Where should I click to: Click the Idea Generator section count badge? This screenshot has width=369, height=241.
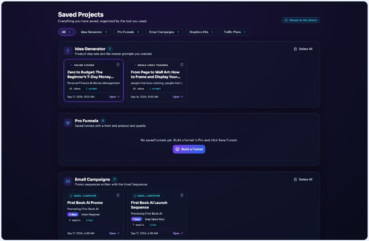[110, 49]
